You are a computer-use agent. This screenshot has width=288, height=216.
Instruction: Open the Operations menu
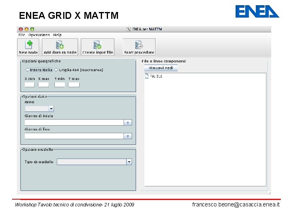tap(39, 35)
